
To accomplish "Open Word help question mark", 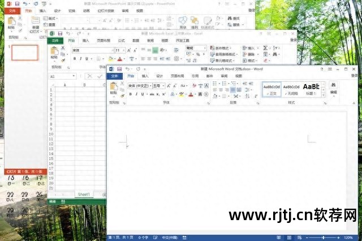I will (x=322, y=69).
